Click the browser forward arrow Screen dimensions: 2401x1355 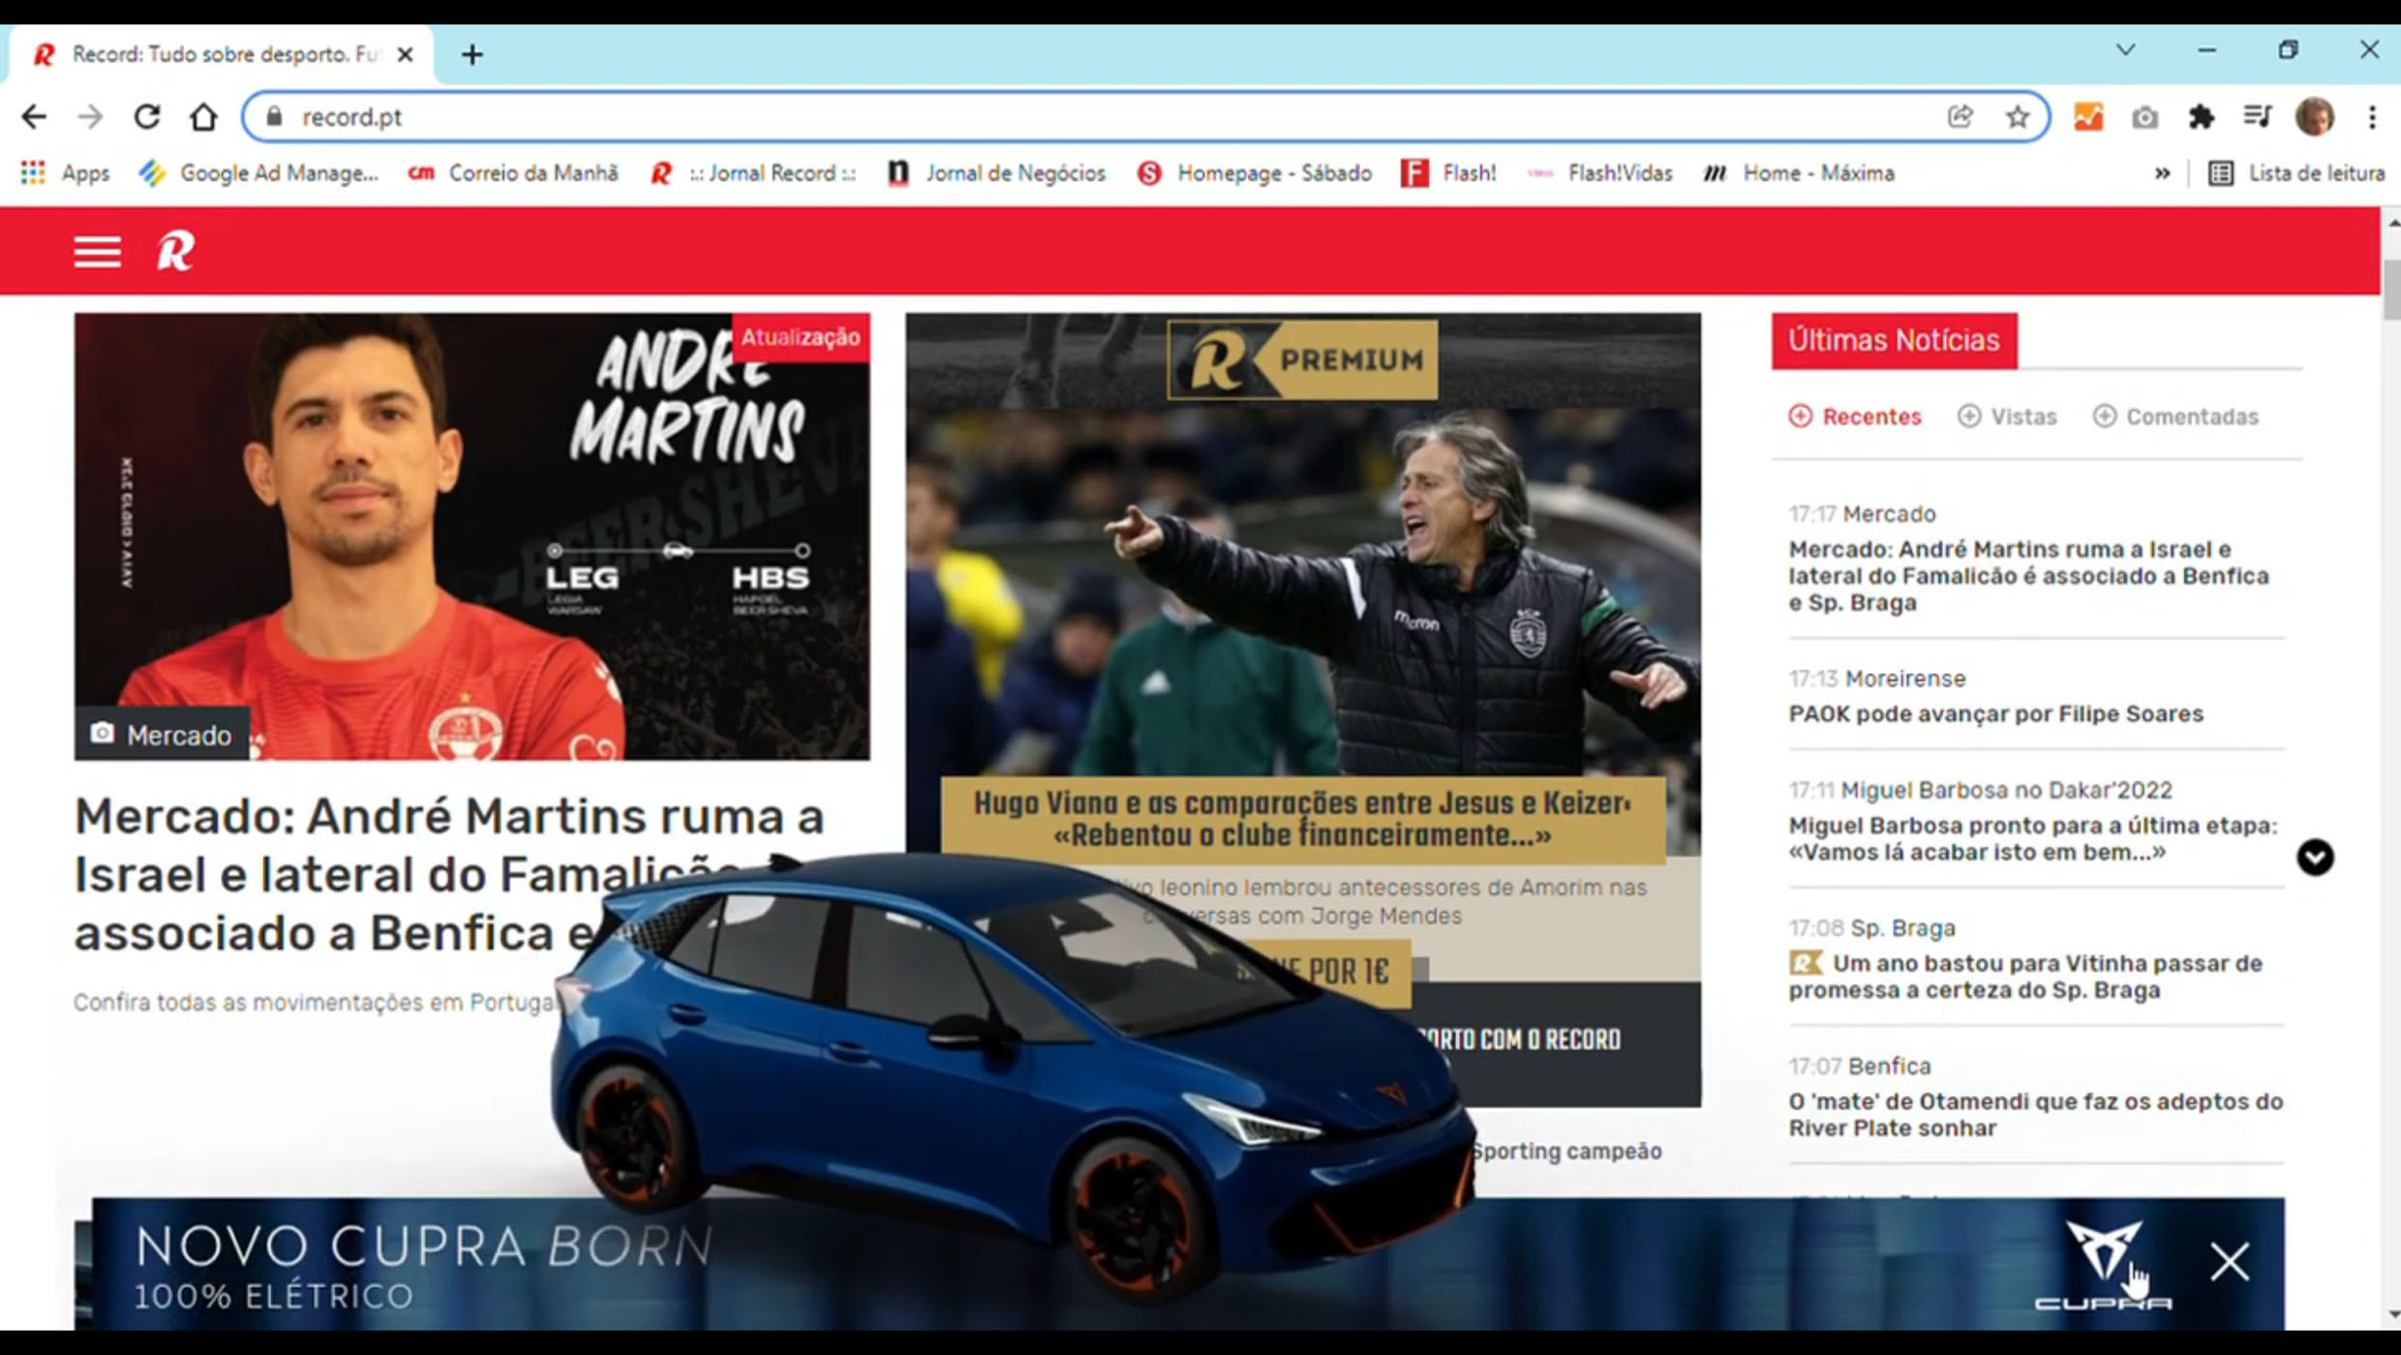pos(90,117)
